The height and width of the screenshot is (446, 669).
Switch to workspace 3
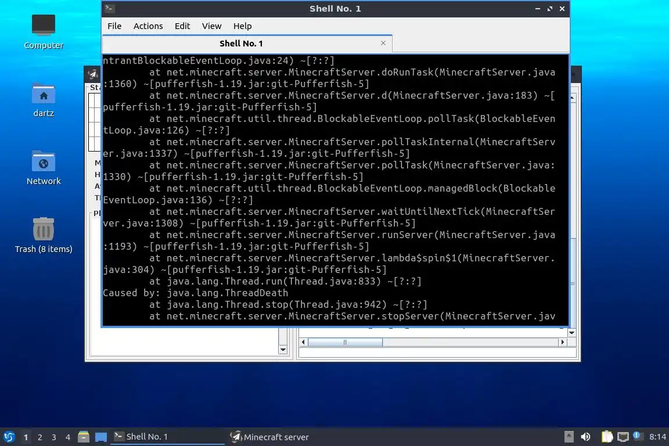[54, 437]
